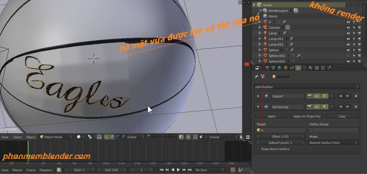The image size is (367, 174).
Task: Remove the Subsurf modifier with X
Action: (x=356, y=96)
